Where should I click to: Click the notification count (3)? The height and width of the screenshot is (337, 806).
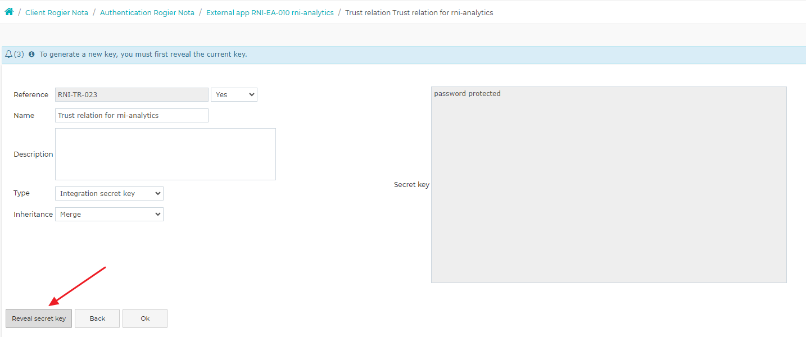click(19, 54)
